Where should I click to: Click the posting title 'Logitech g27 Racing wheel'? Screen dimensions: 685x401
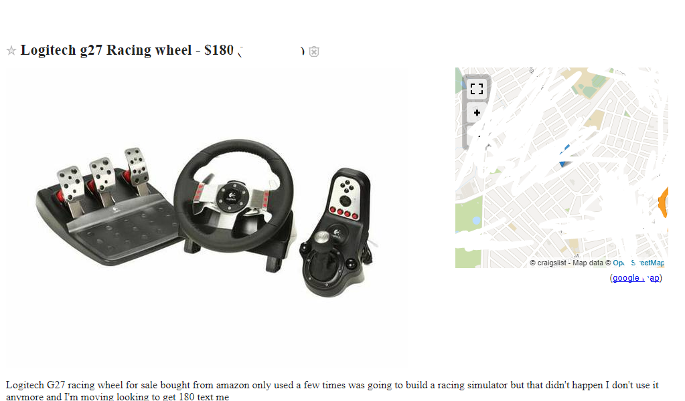(x=106, y=50)
